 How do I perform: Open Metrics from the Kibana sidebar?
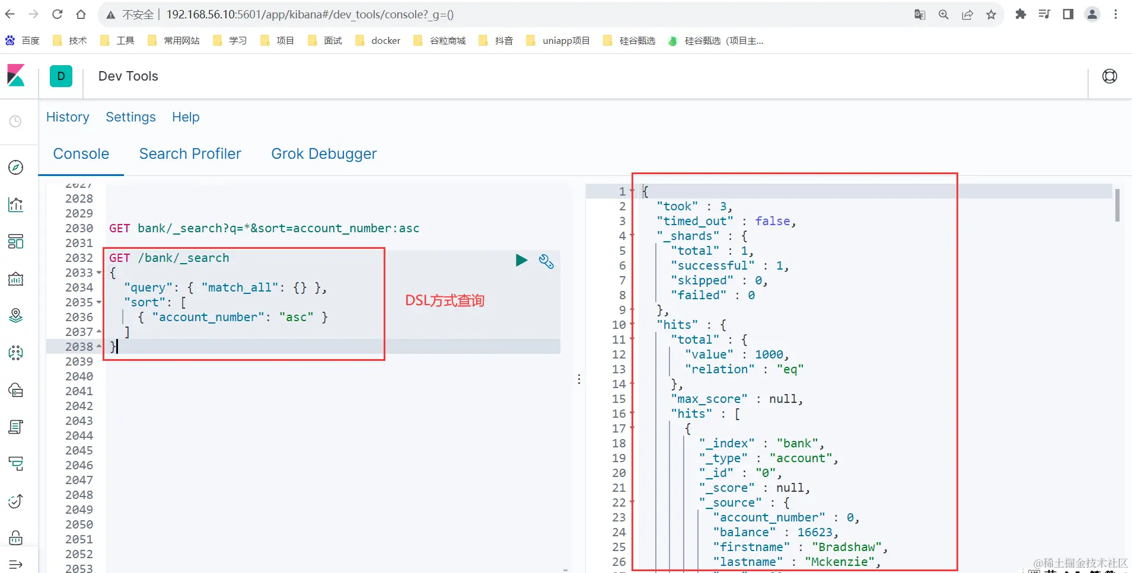pyautogui.click(x=16, y=390)
